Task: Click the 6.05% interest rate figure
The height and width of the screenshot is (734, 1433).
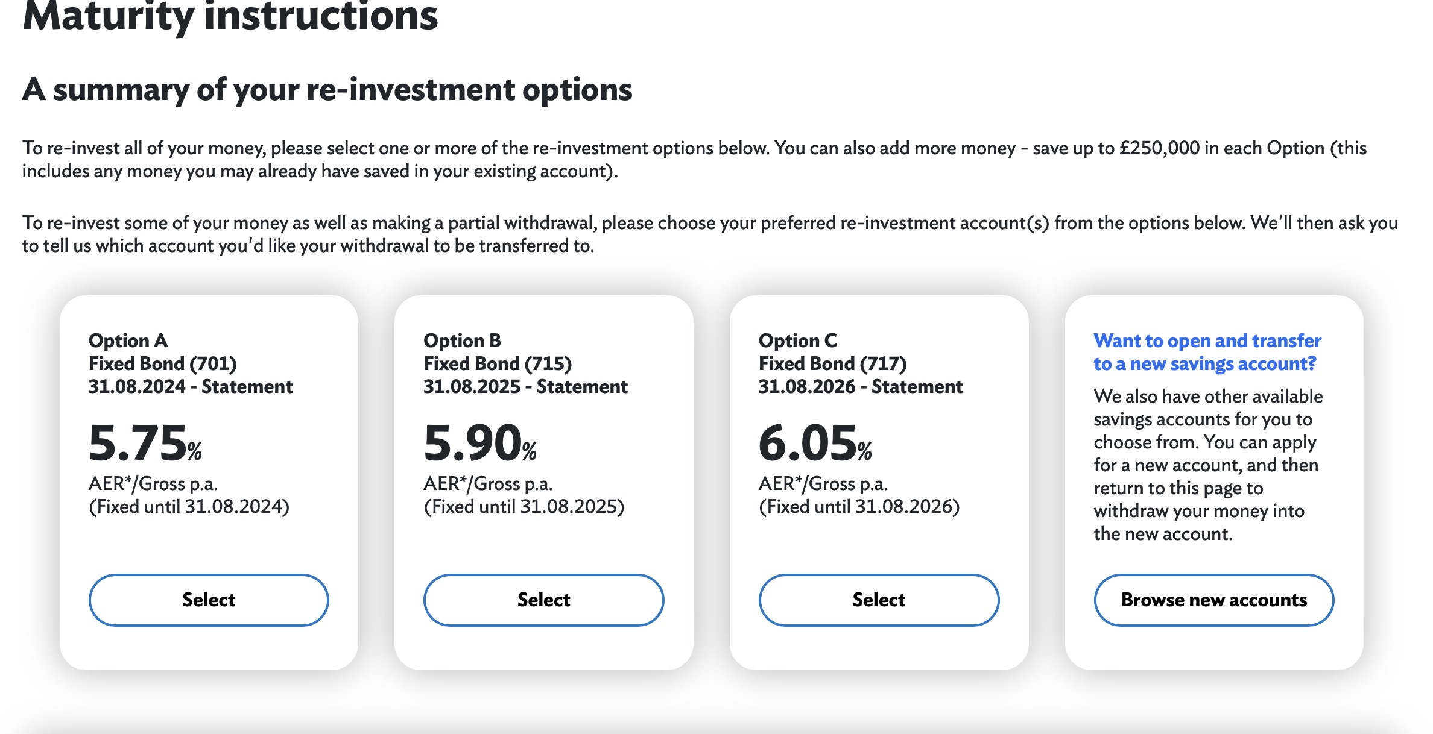Action: 815,444
